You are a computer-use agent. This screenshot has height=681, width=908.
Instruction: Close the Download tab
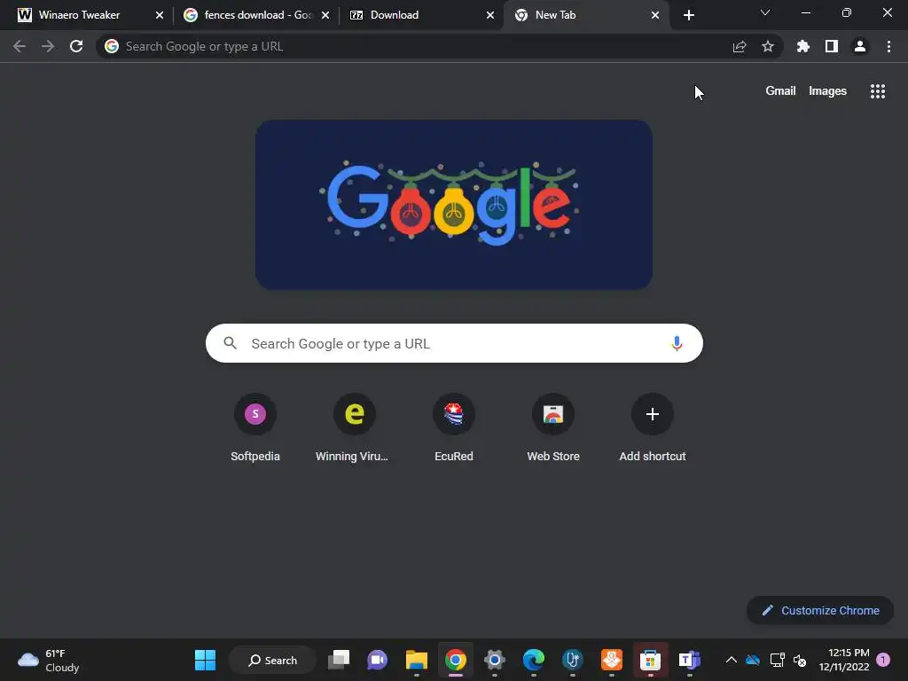(490, 15)
